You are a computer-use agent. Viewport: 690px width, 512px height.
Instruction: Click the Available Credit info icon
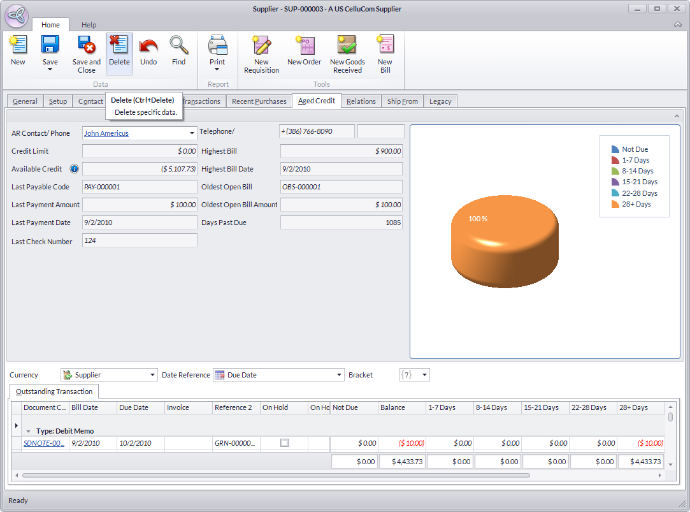click(x=75, y=169)
